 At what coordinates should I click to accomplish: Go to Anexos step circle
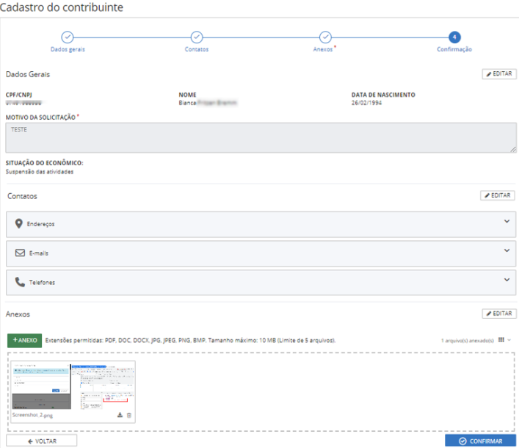tap(325, 37)
